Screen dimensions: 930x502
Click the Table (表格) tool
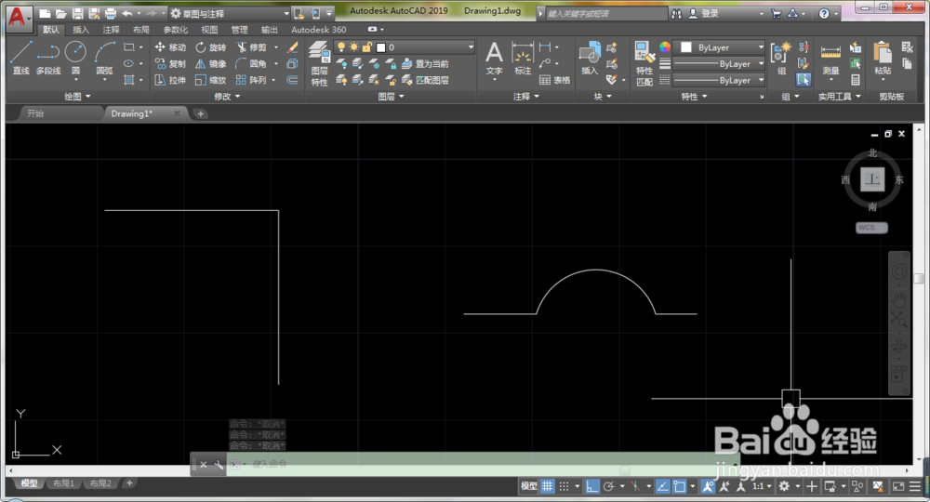(554, 80)
